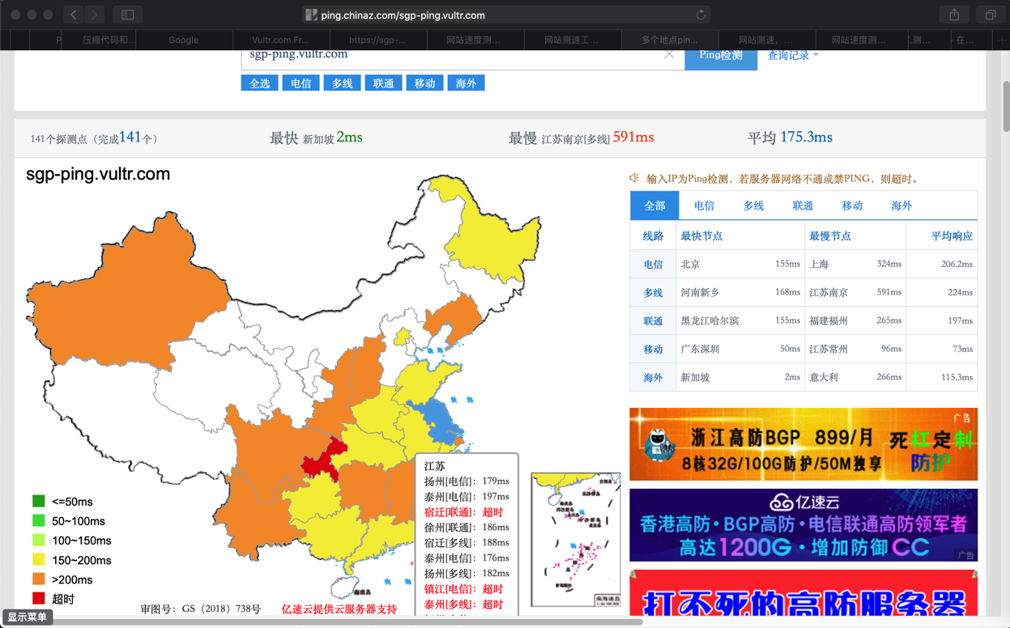Image resolution: width=1010 pixels, height=628 pixels.
Task: Switch to the Vultr.com Fr... browser tab
Action: coord(280,40)
